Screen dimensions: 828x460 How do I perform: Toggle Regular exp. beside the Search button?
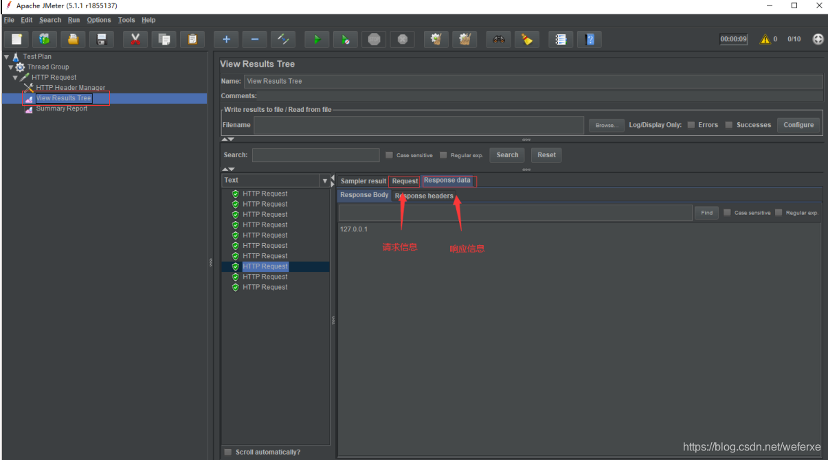pyautogui.click(x=443, y=155)
